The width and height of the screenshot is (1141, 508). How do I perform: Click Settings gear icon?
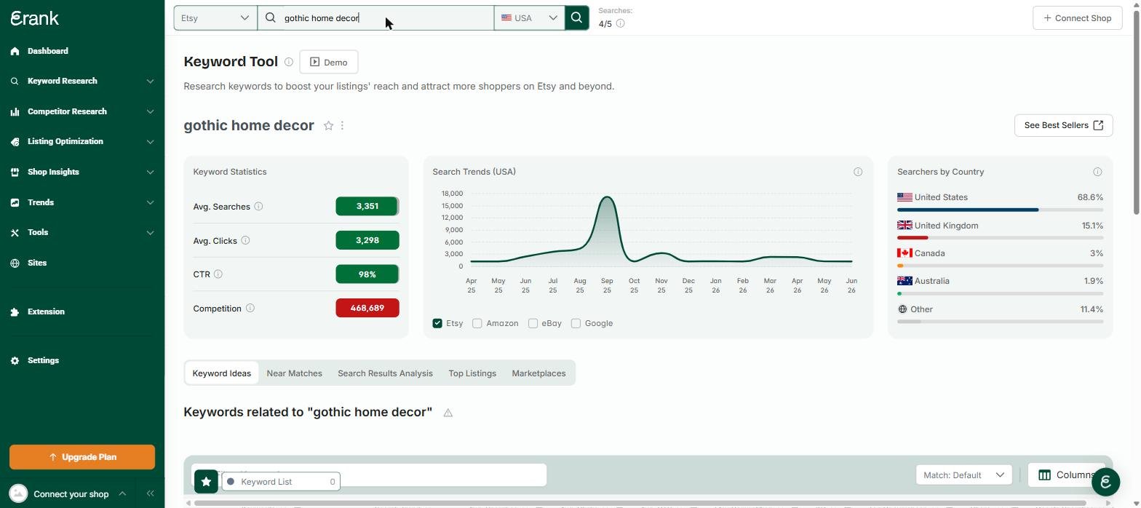point(15,360)
